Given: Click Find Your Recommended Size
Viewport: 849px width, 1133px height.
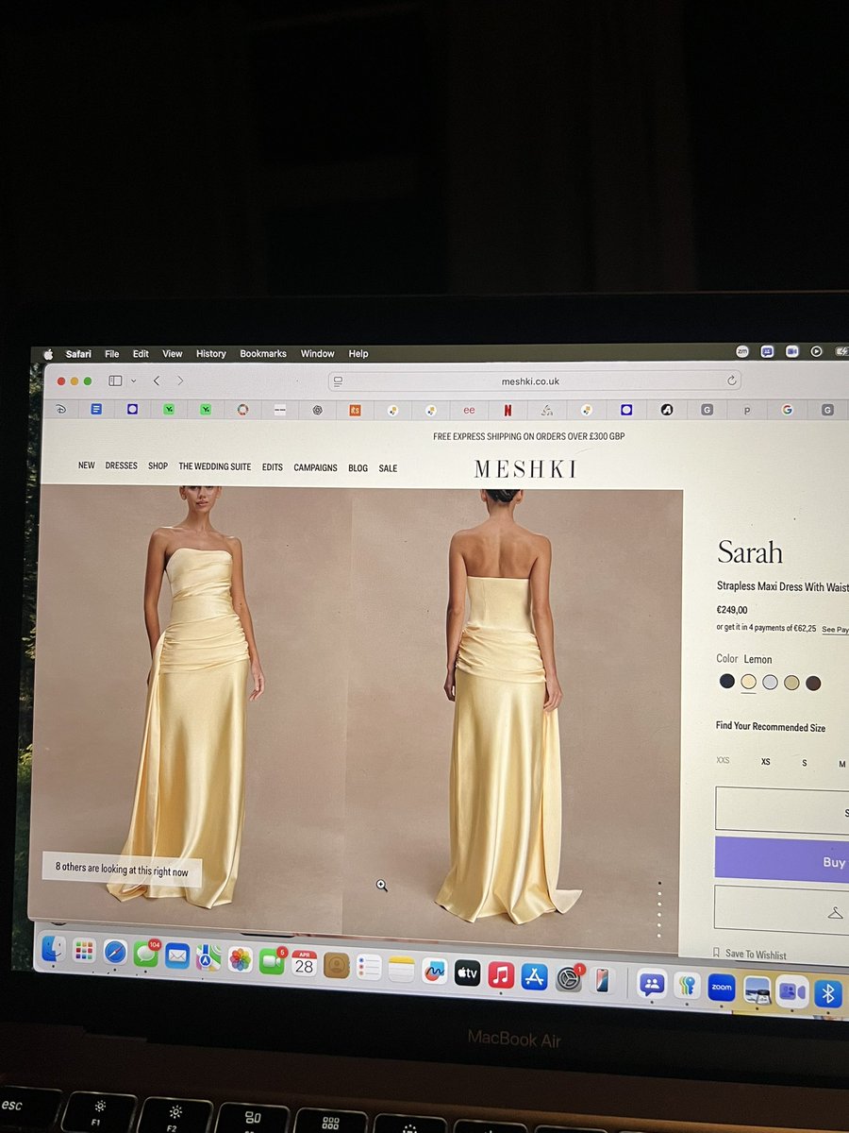Looking at the screenshot, I should 771,727.
